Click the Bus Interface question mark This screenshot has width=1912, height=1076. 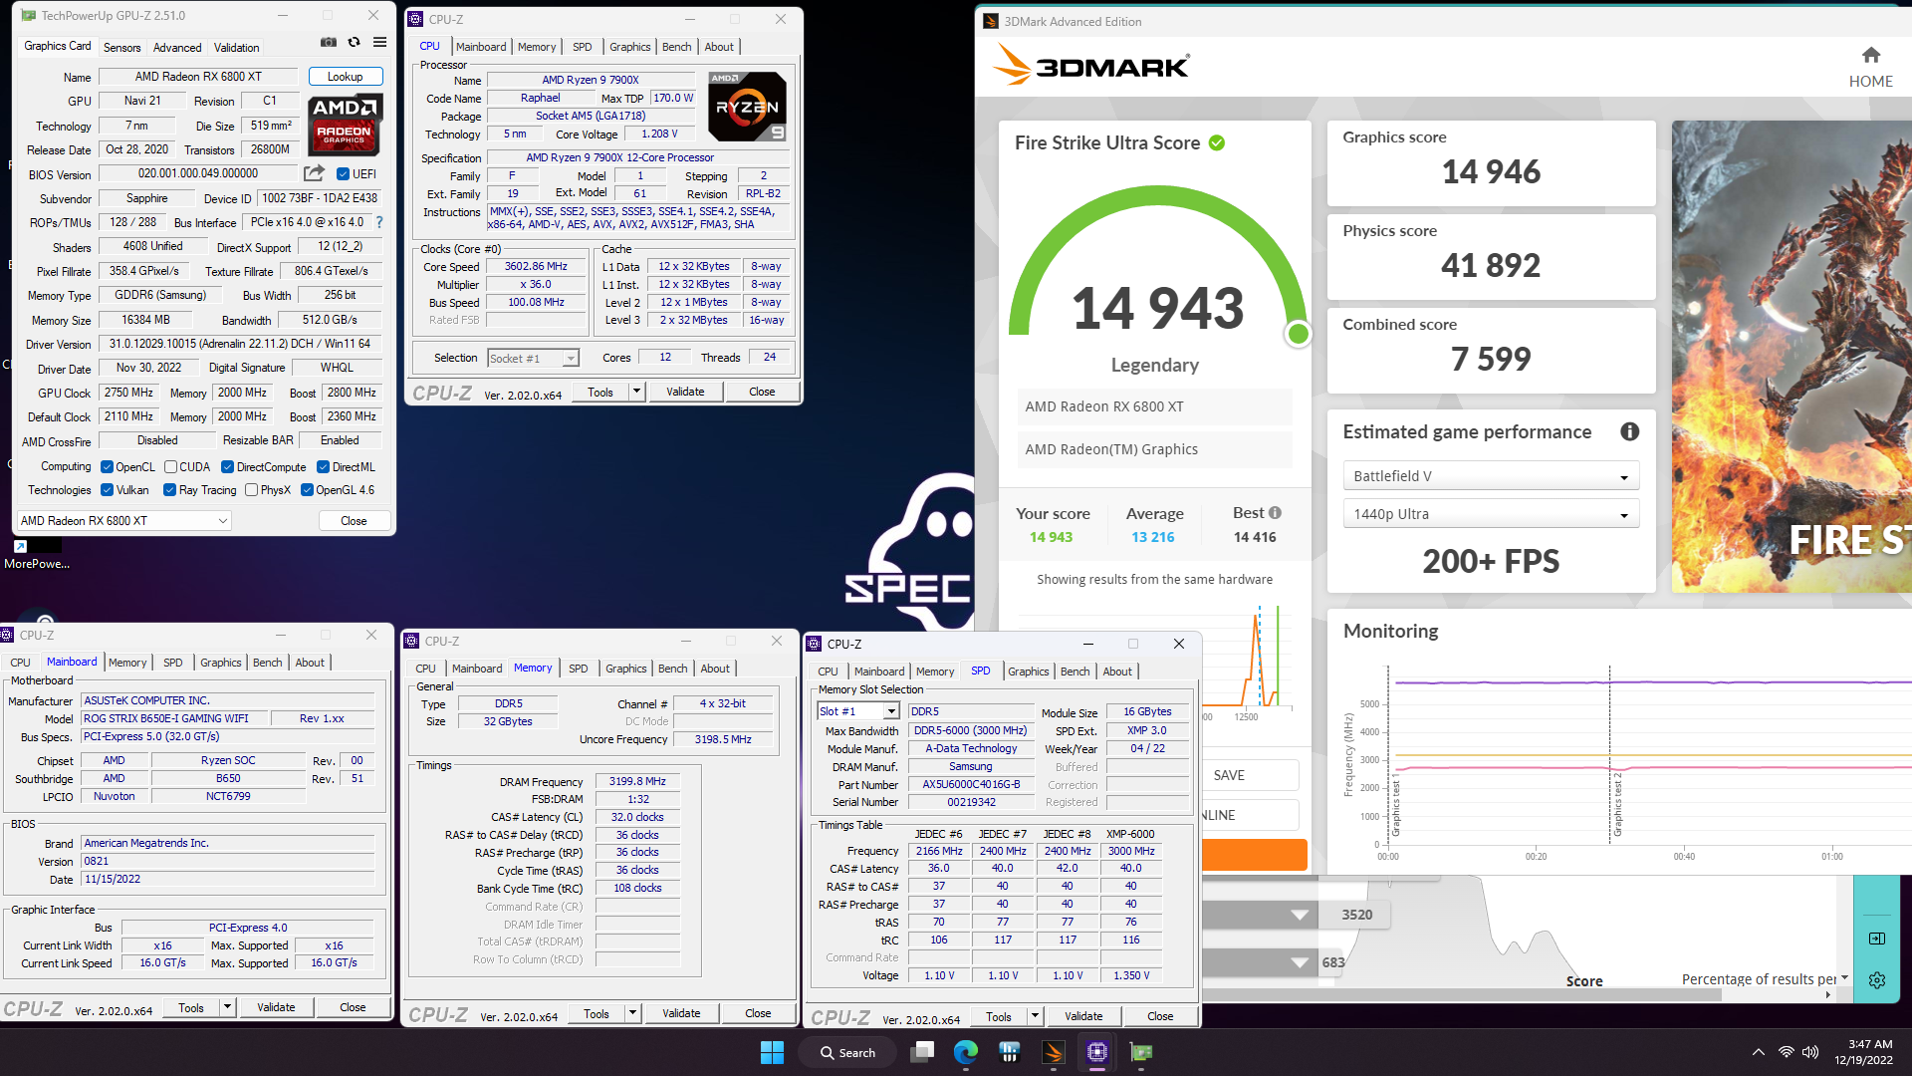click(379, 222)
